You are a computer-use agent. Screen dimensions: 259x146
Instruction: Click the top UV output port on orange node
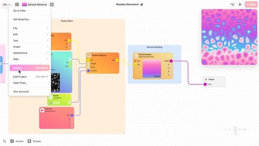click(x=69, y=41)
